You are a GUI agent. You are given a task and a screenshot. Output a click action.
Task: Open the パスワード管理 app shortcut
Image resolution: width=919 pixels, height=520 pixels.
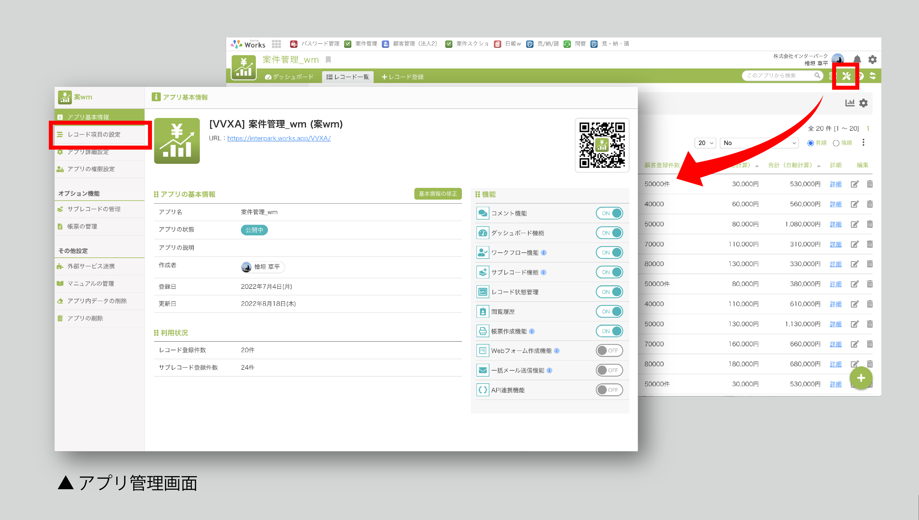coord(314,44)
